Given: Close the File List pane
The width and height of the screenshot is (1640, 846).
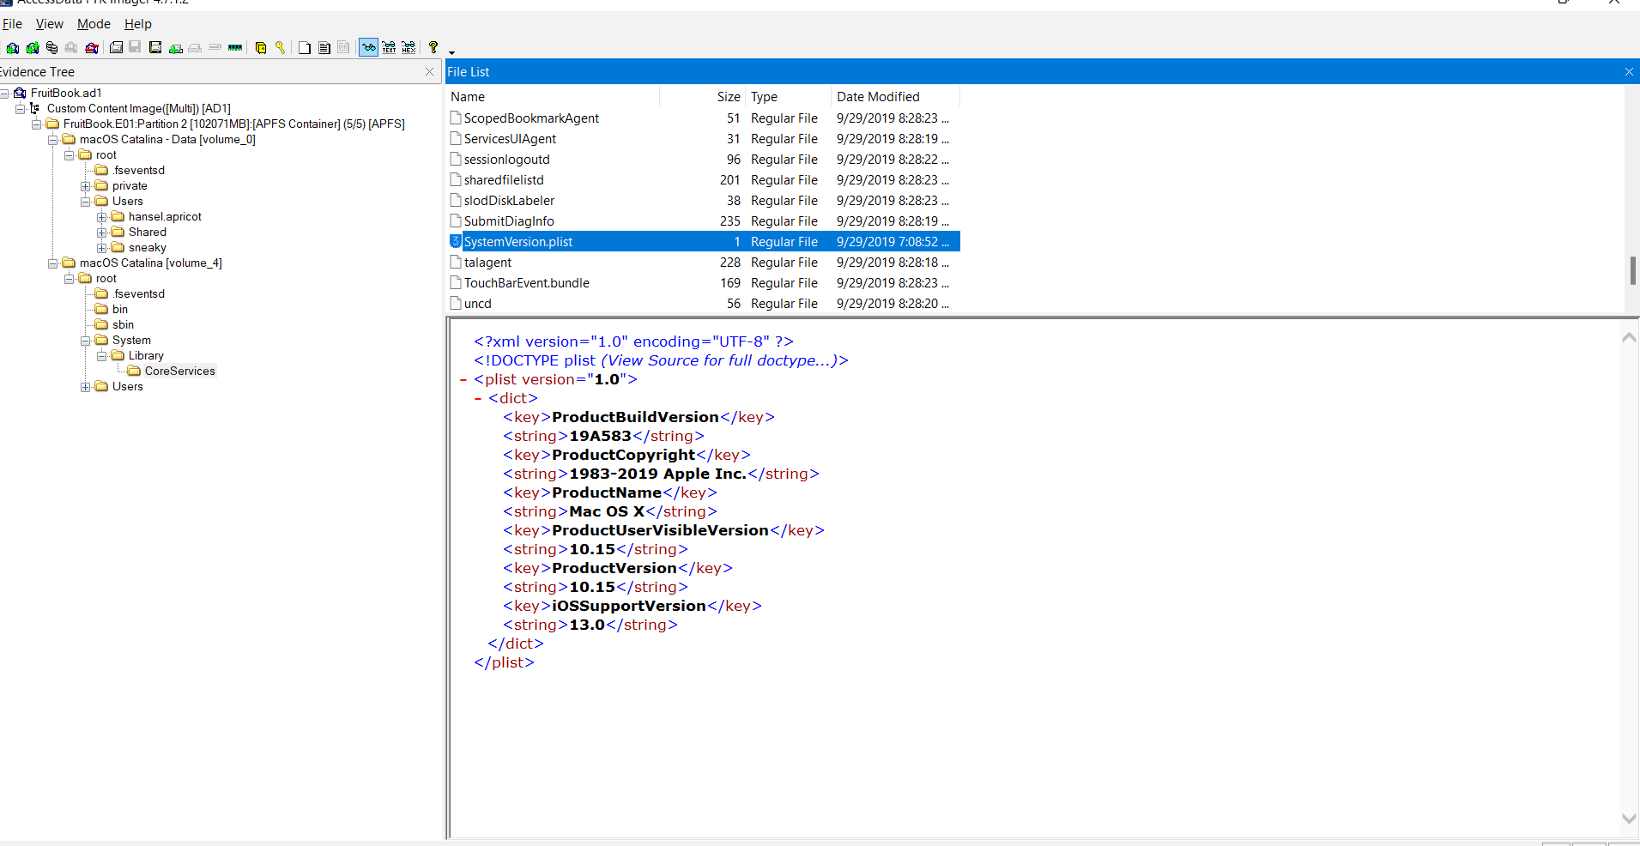Looking at the screenshot, I should (x=1629, y=71).
